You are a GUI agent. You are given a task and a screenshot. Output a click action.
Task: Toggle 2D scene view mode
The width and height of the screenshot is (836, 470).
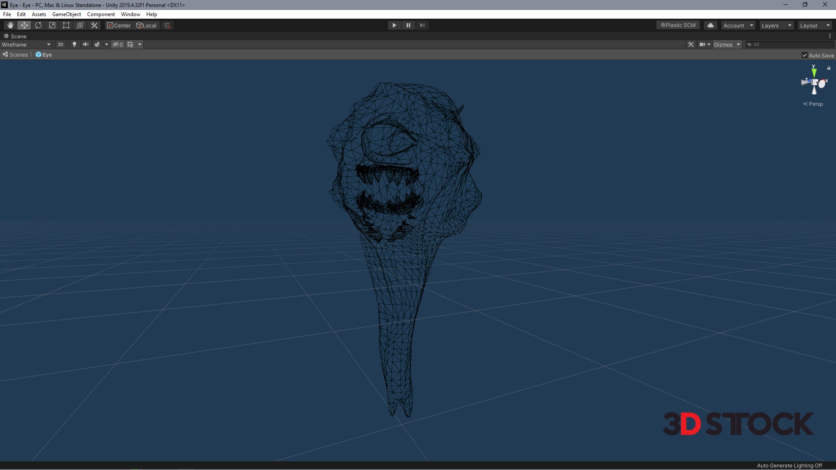(x=61, y=44)
